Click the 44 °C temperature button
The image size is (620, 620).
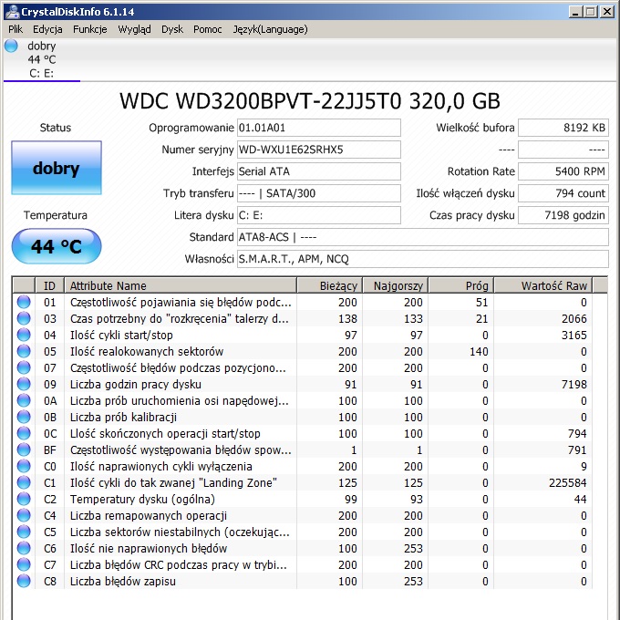[x=57, y=246]
